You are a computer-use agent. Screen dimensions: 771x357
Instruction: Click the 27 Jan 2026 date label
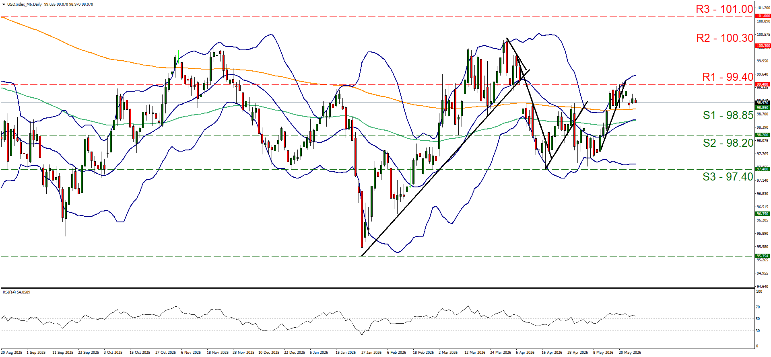(x=371, y=353)
